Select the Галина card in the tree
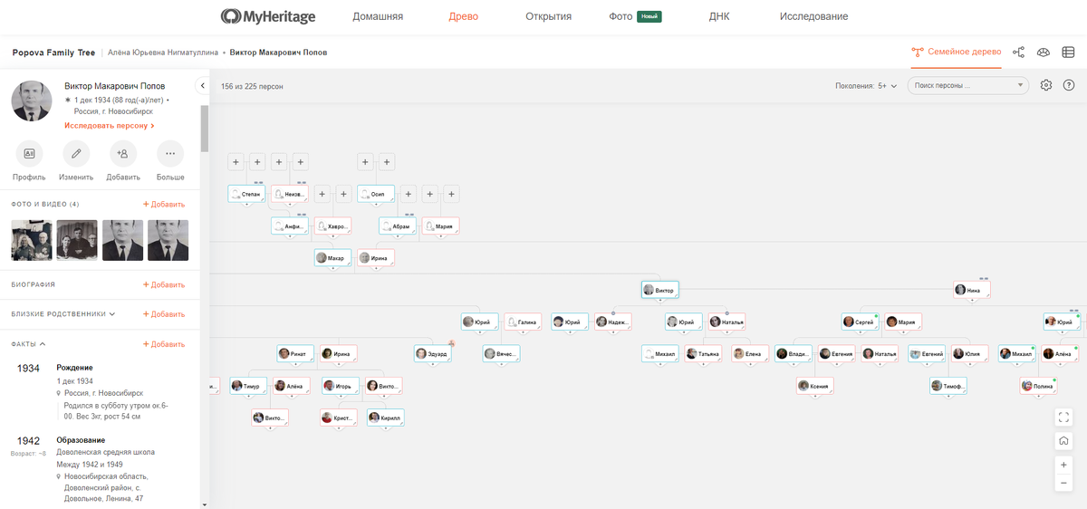The width and height of the screenshot is (1087, 509). (523, 322)
